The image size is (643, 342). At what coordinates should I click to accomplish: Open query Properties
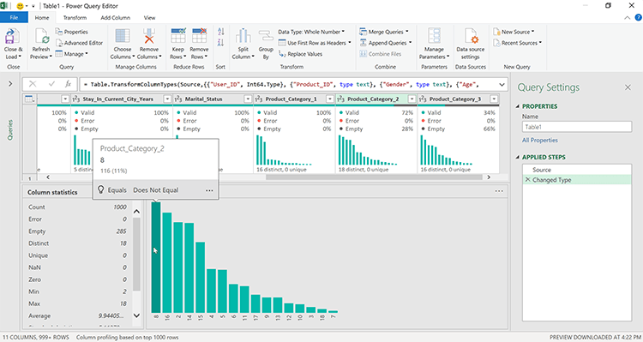(x=72, y=32)
